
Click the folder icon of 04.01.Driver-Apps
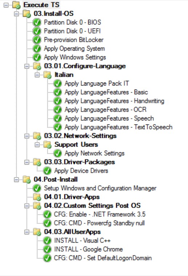(37, 197)
